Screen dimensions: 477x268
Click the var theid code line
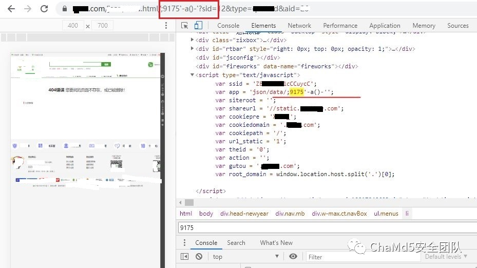[242, 149]
